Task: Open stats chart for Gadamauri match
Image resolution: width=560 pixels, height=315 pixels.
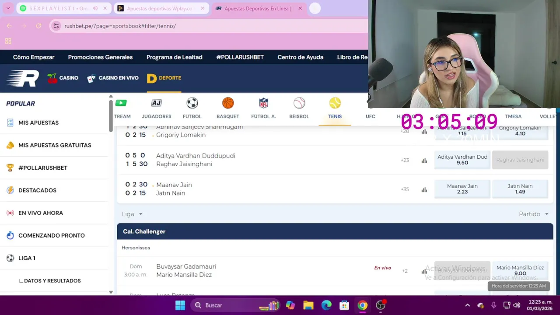Action: (424, 271)
